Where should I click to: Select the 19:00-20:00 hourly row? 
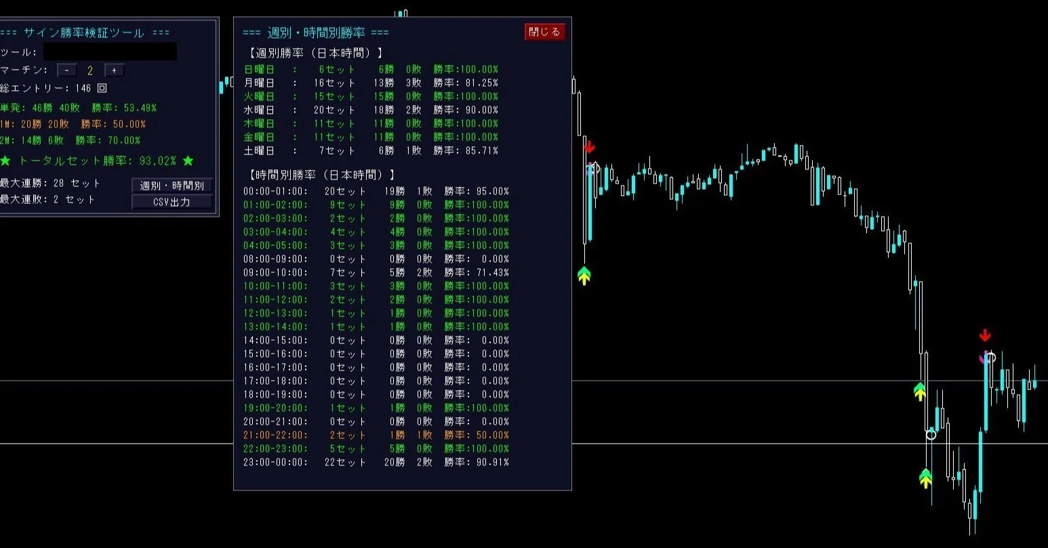coord(376,408)
